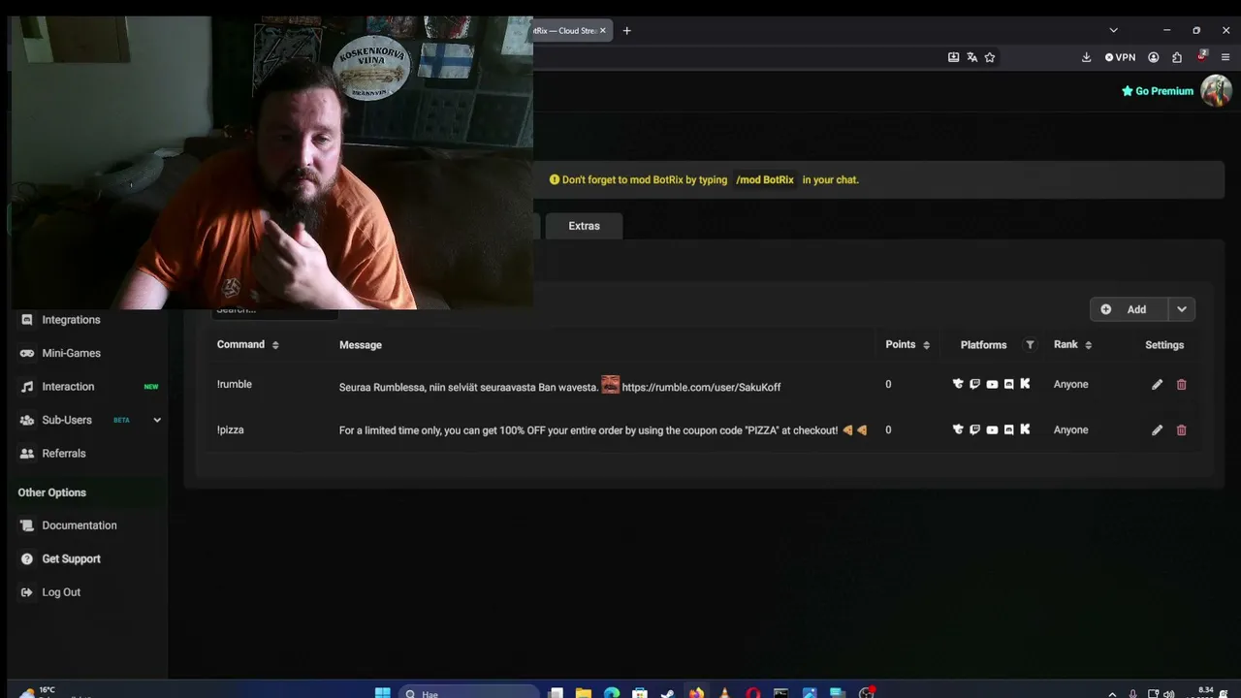Viewport: 1241px width, 698px height.
Task: Select the !pizza command name
Action: 231,430
